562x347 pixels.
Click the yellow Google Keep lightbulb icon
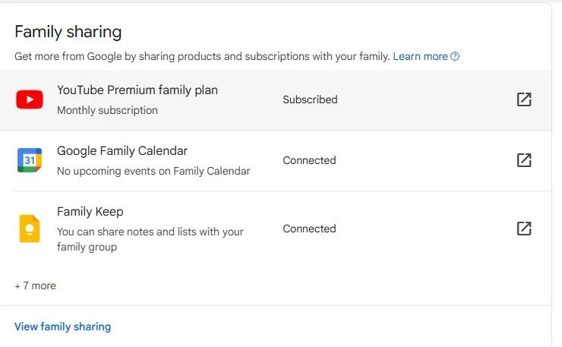pyautogui.click(x=30, y=229)
